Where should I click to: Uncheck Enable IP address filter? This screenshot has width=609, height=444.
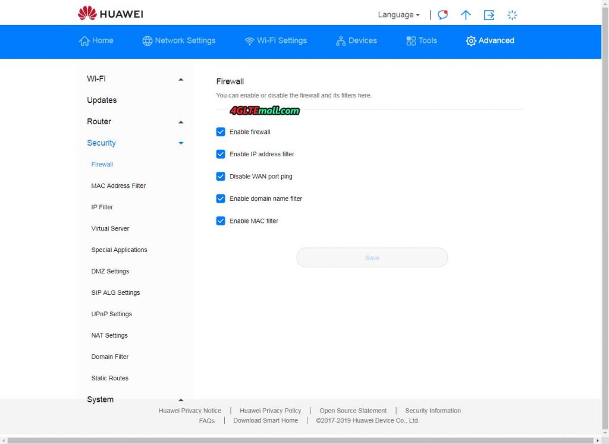point(221,154)
